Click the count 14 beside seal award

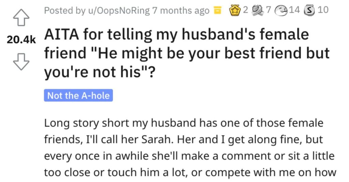[x=294, y=10]
